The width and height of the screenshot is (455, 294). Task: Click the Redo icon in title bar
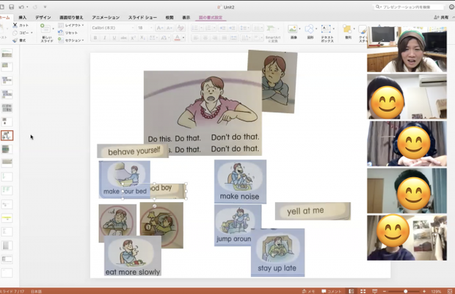click(x=35, y=7)
